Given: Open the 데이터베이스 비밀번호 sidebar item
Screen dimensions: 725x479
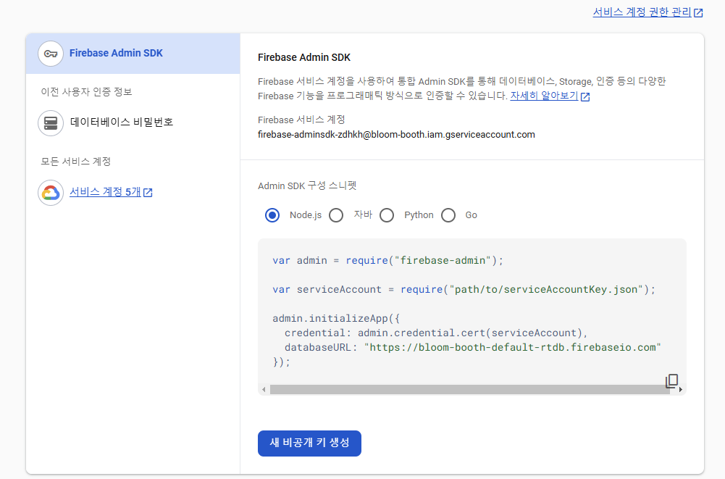Looking at the screenshot, I should pos(122,122).
